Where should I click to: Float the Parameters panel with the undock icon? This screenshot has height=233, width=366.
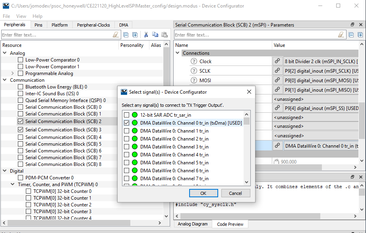click(352, 25)
